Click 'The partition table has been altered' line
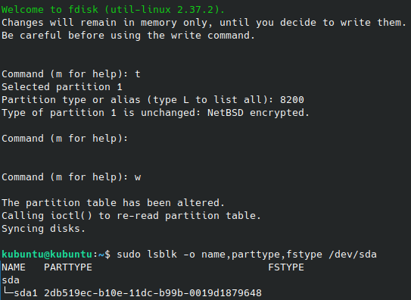Screen dimensions: 411x300 113,203
